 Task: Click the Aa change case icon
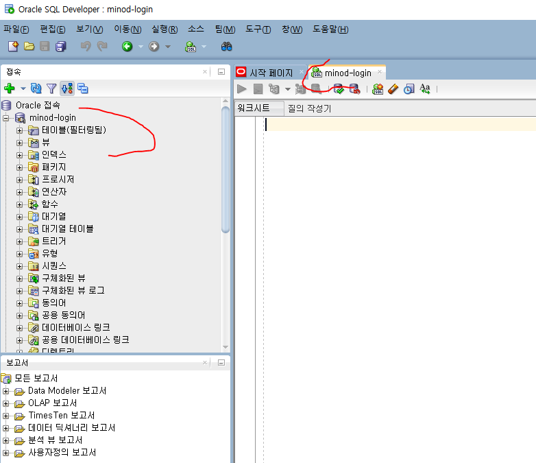click(425, 89)
